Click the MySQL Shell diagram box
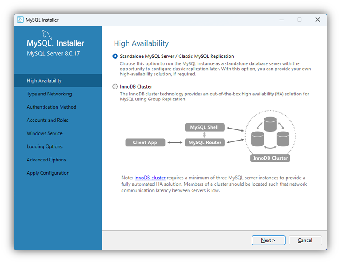 (x=204, y=127)
